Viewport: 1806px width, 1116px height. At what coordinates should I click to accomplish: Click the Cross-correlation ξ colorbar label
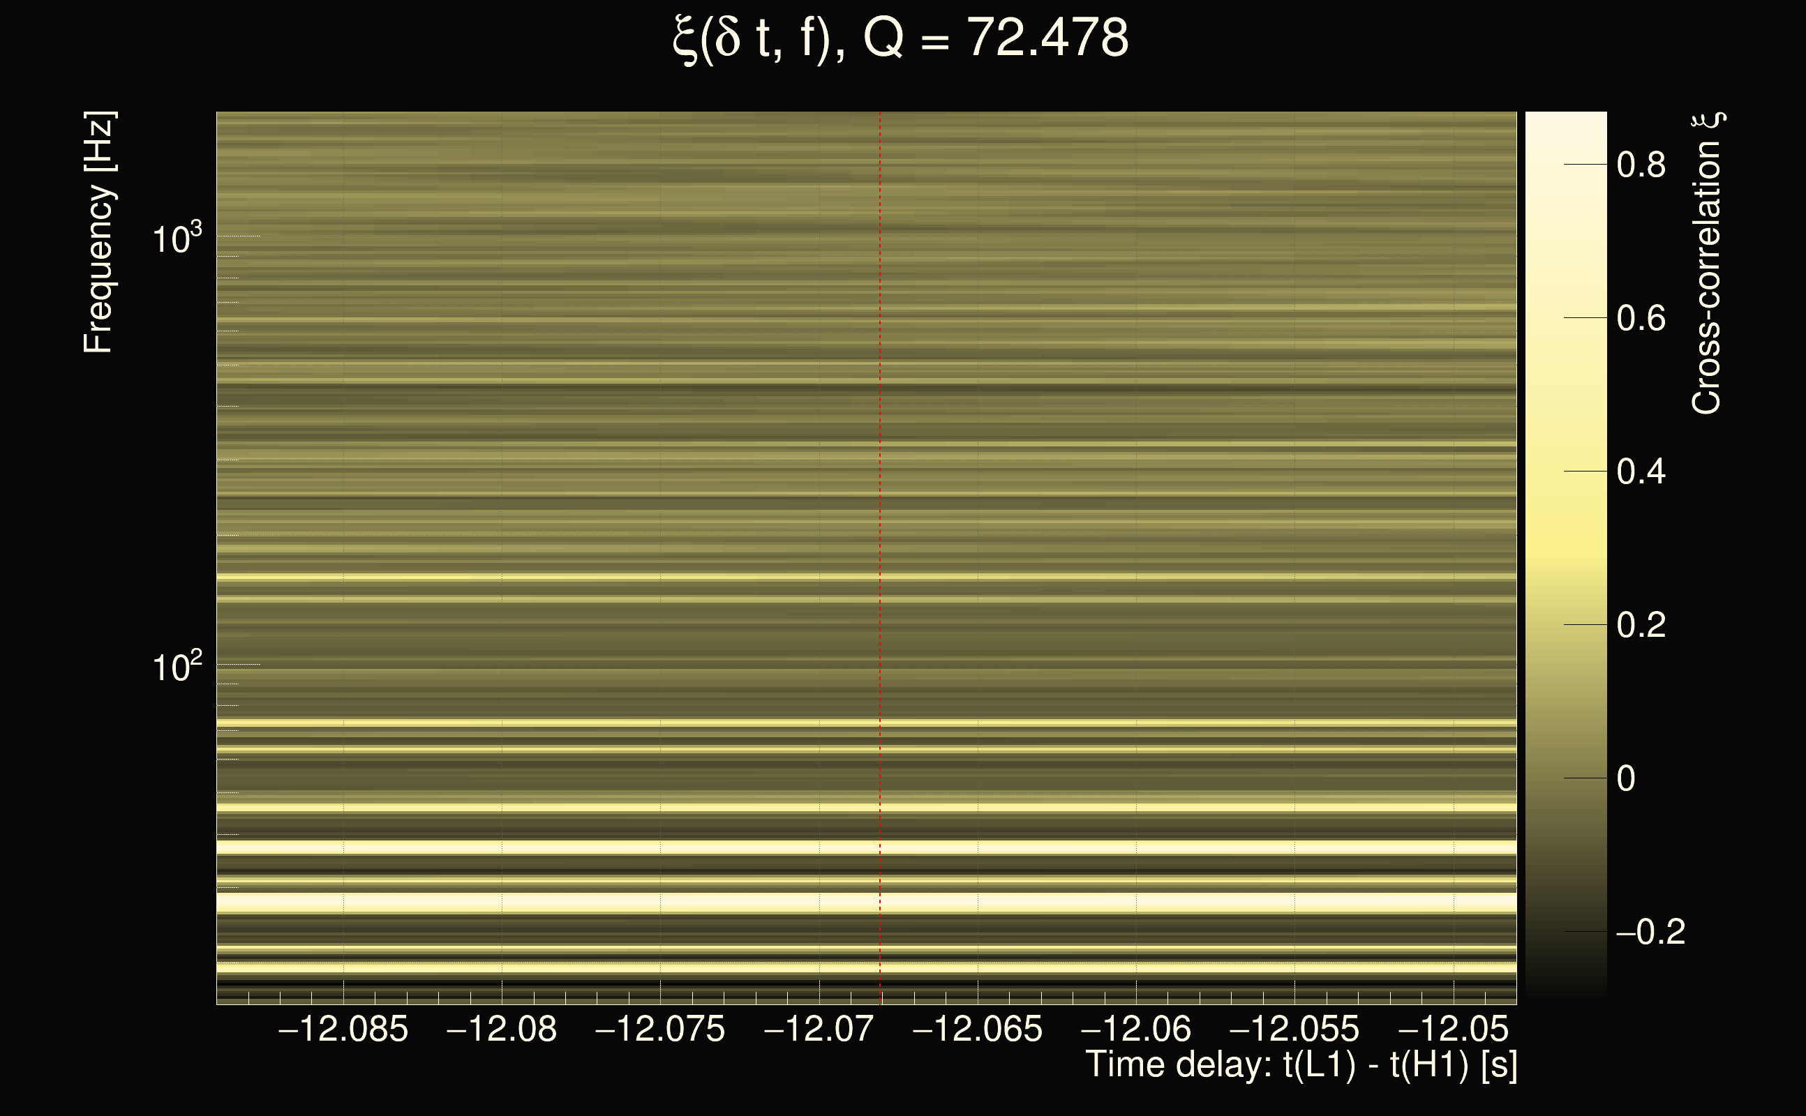1707,264
